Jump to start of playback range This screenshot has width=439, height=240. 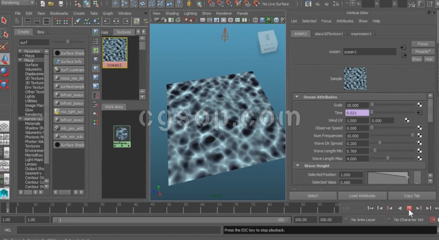370,208
